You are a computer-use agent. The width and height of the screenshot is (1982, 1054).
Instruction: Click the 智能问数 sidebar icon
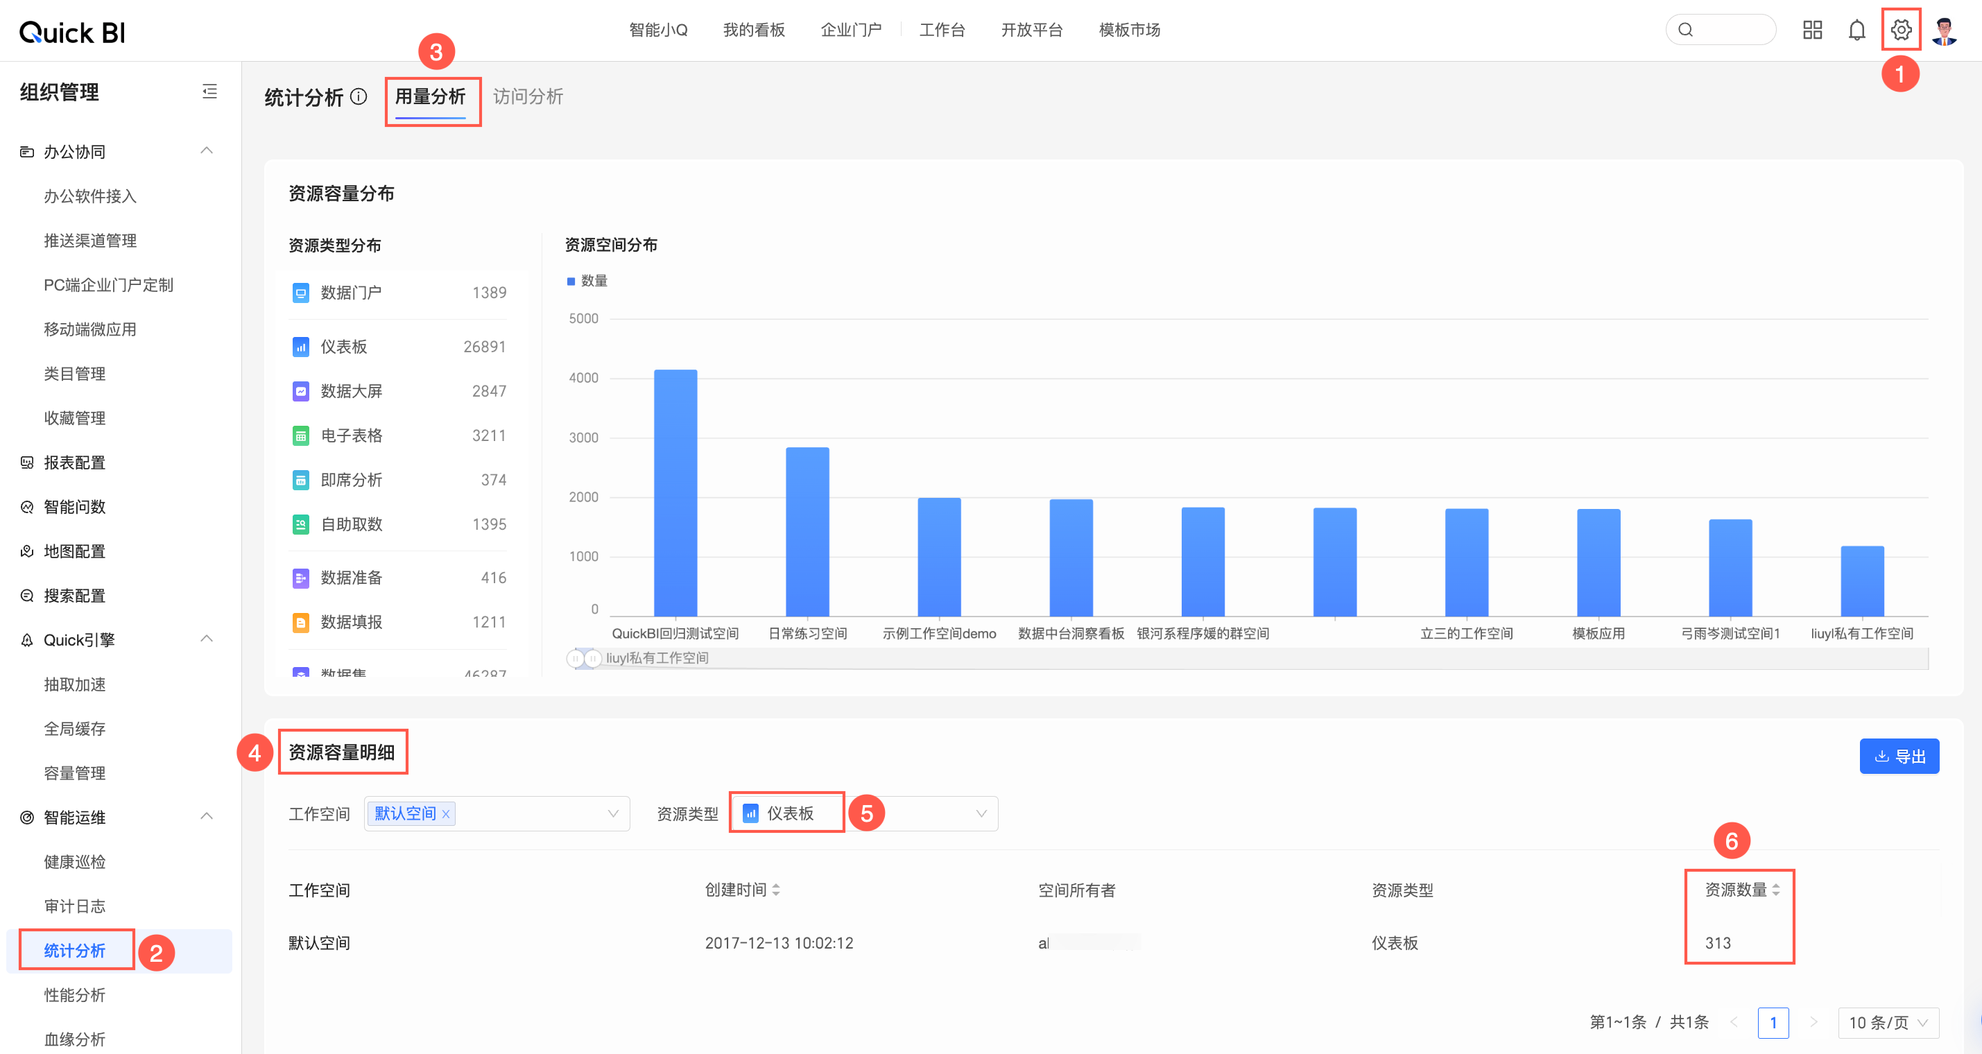[x=27, y=507]
